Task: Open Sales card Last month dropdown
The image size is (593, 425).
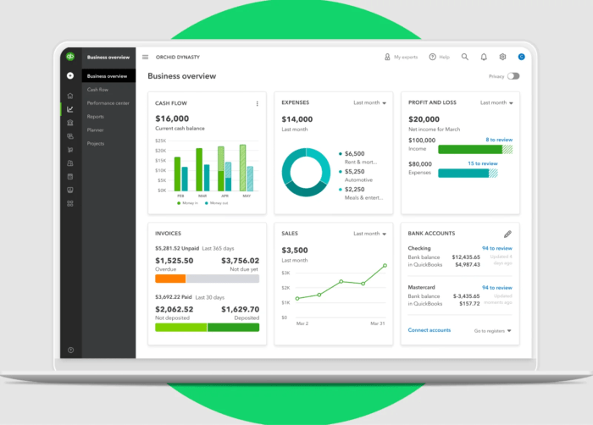Action: click(x=369, y=234)
